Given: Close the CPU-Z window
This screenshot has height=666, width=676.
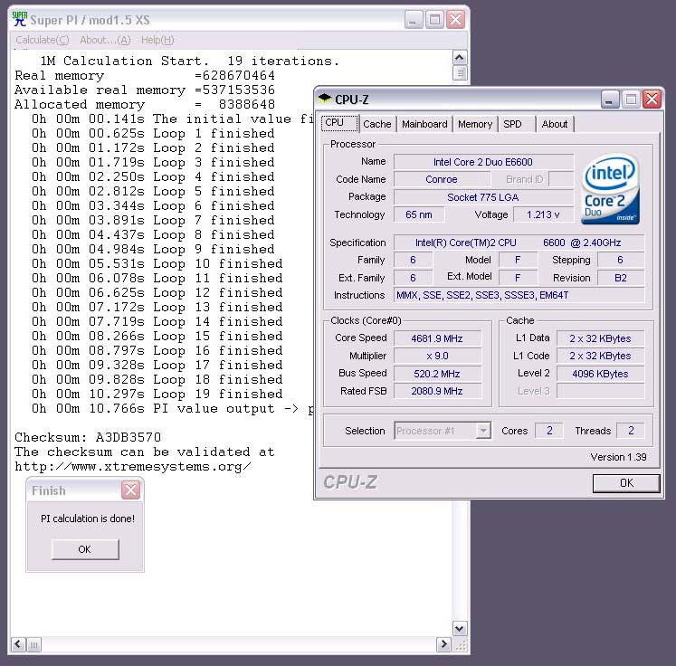Looking at the screenshot, I should pos(652,100).
